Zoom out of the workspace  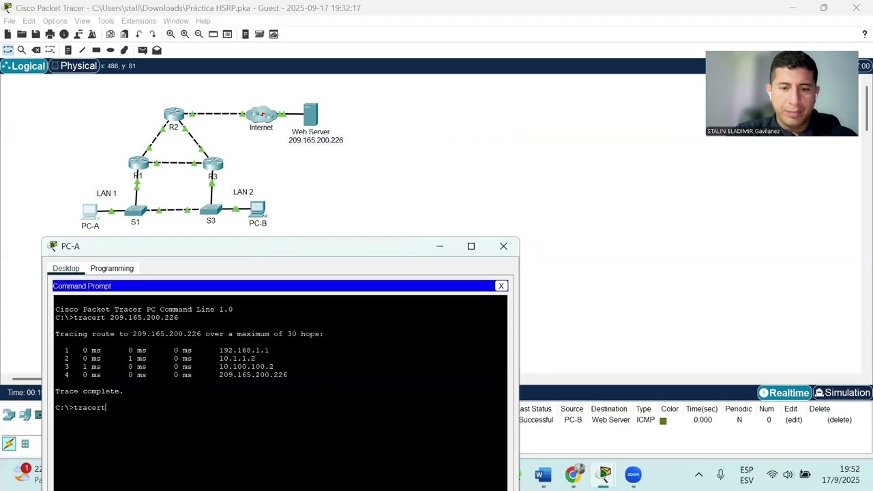[x=198, y=34]
